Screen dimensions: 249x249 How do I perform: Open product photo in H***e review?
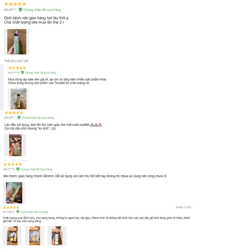click(x=19, y=99)
